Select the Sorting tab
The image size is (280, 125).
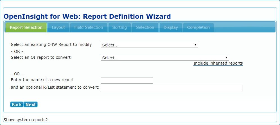119,27
